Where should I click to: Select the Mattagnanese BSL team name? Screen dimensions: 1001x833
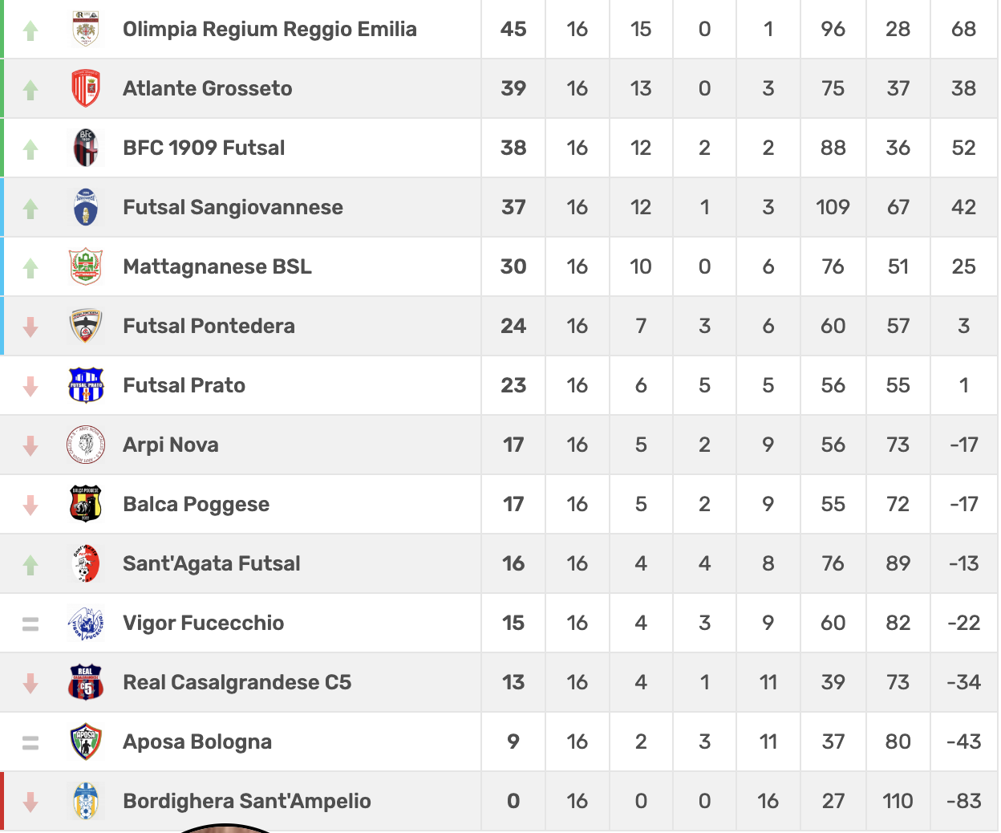[217, 266]
